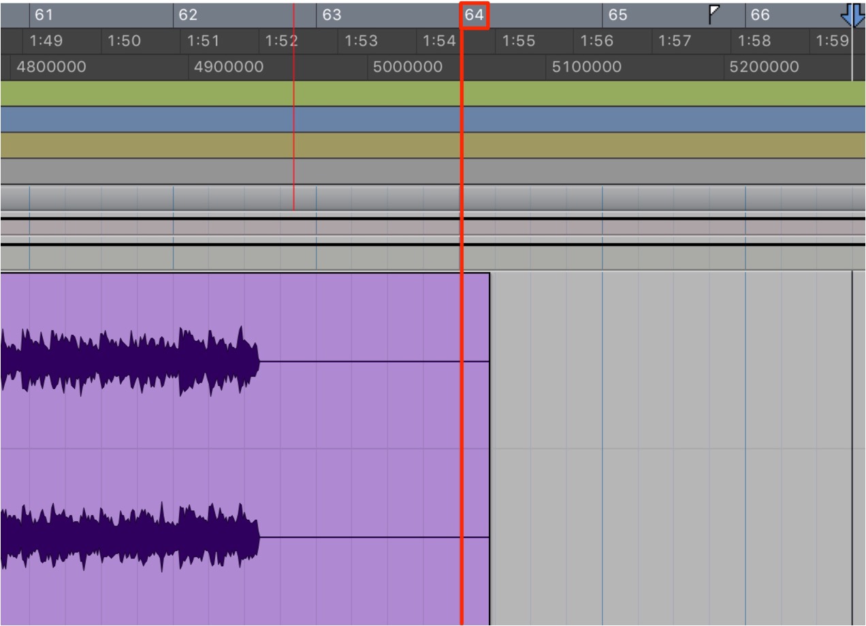Viewport: 866px width, 626px height.
Task: Click 1:59 on the min:secs ruler
Action: click(x=833, y=41)
